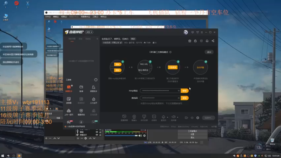Open the 房管助手 room manager tool
281x158 pixels.
(x=93, y=88)
